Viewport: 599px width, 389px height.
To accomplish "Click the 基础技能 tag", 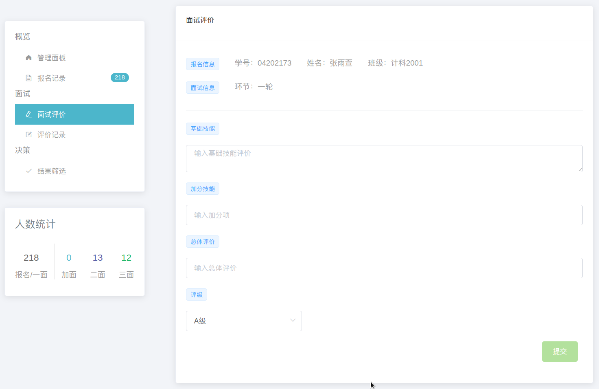I will pos(203,129).
